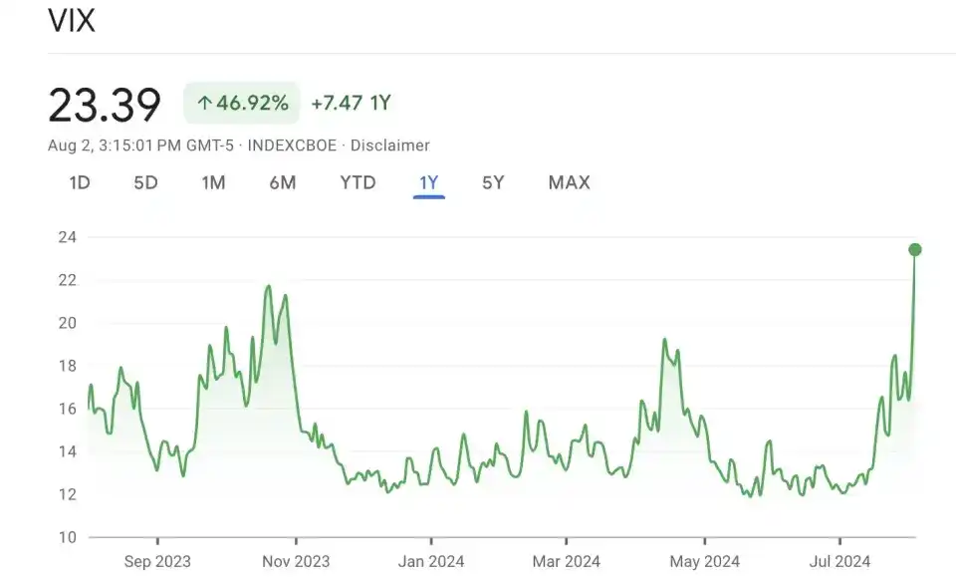Click the +7.47 1Y change text

click(351, 103)
